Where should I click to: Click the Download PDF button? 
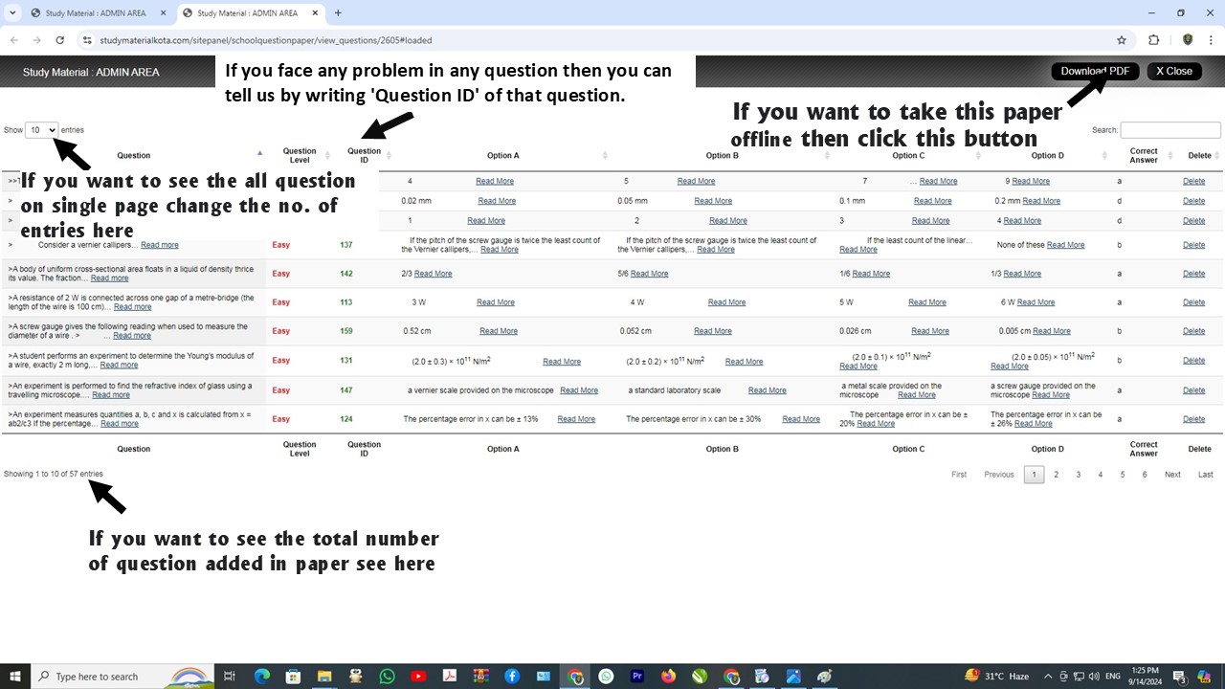pyautogui.click(x=1094, y=71)
